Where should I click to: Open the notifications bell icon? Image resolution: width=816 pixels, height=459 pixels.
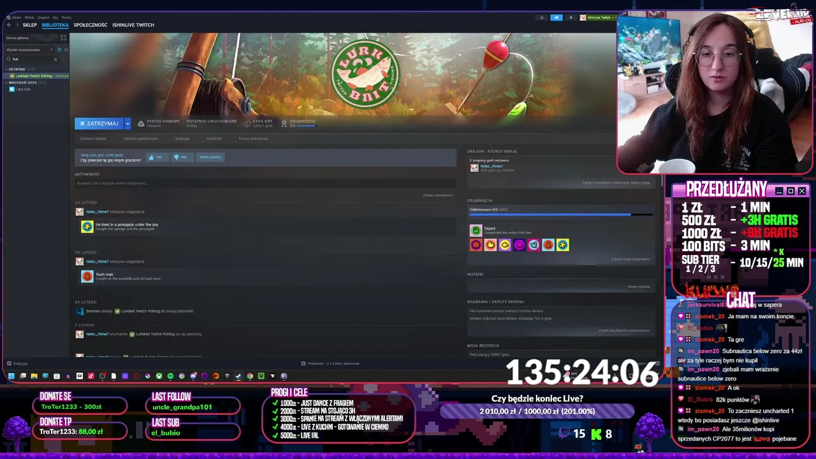click(x=571, y=18)
